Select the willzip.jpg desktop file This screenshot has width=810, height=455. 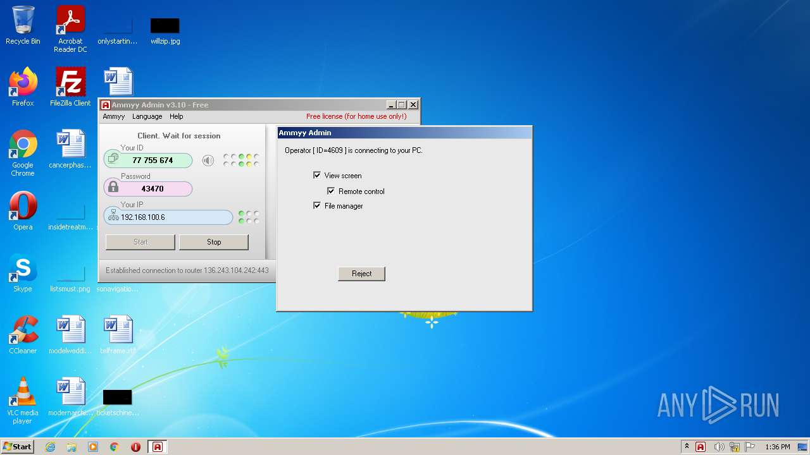165,30
